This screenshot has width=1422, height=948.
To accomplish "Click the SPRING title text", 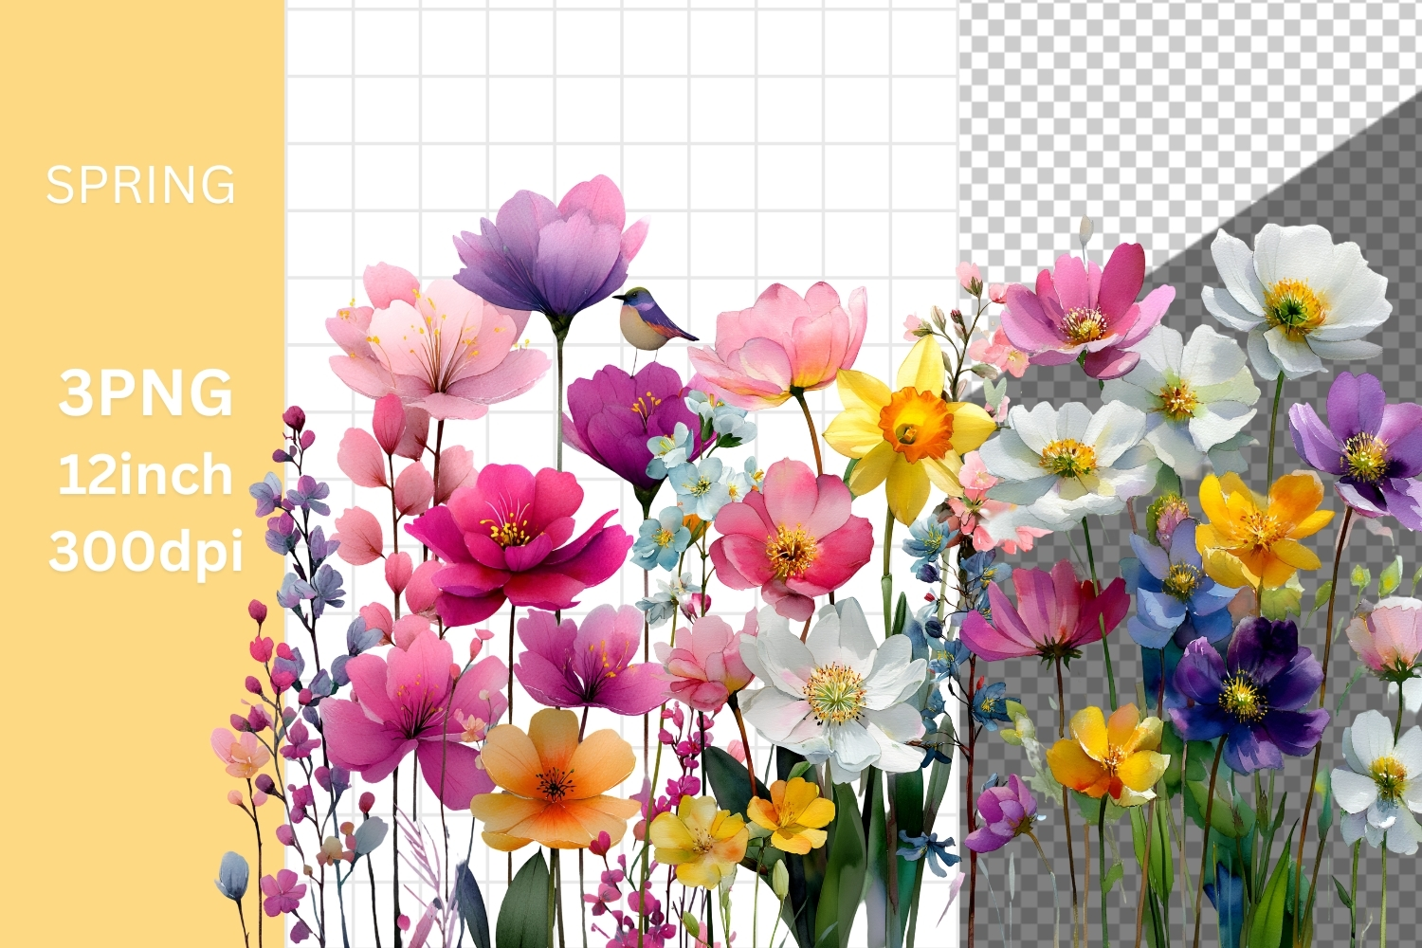I will [x=140, y=185].
